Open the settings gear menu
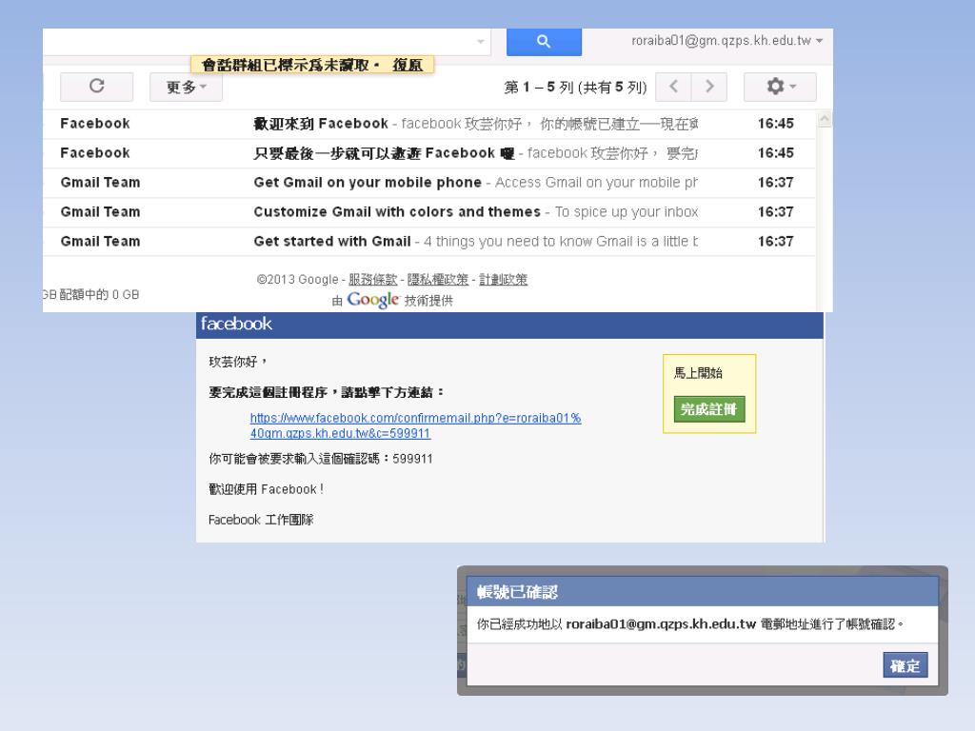Image resolution: width=975 pixels, height=731 pixels. click(x=780, y=87)
